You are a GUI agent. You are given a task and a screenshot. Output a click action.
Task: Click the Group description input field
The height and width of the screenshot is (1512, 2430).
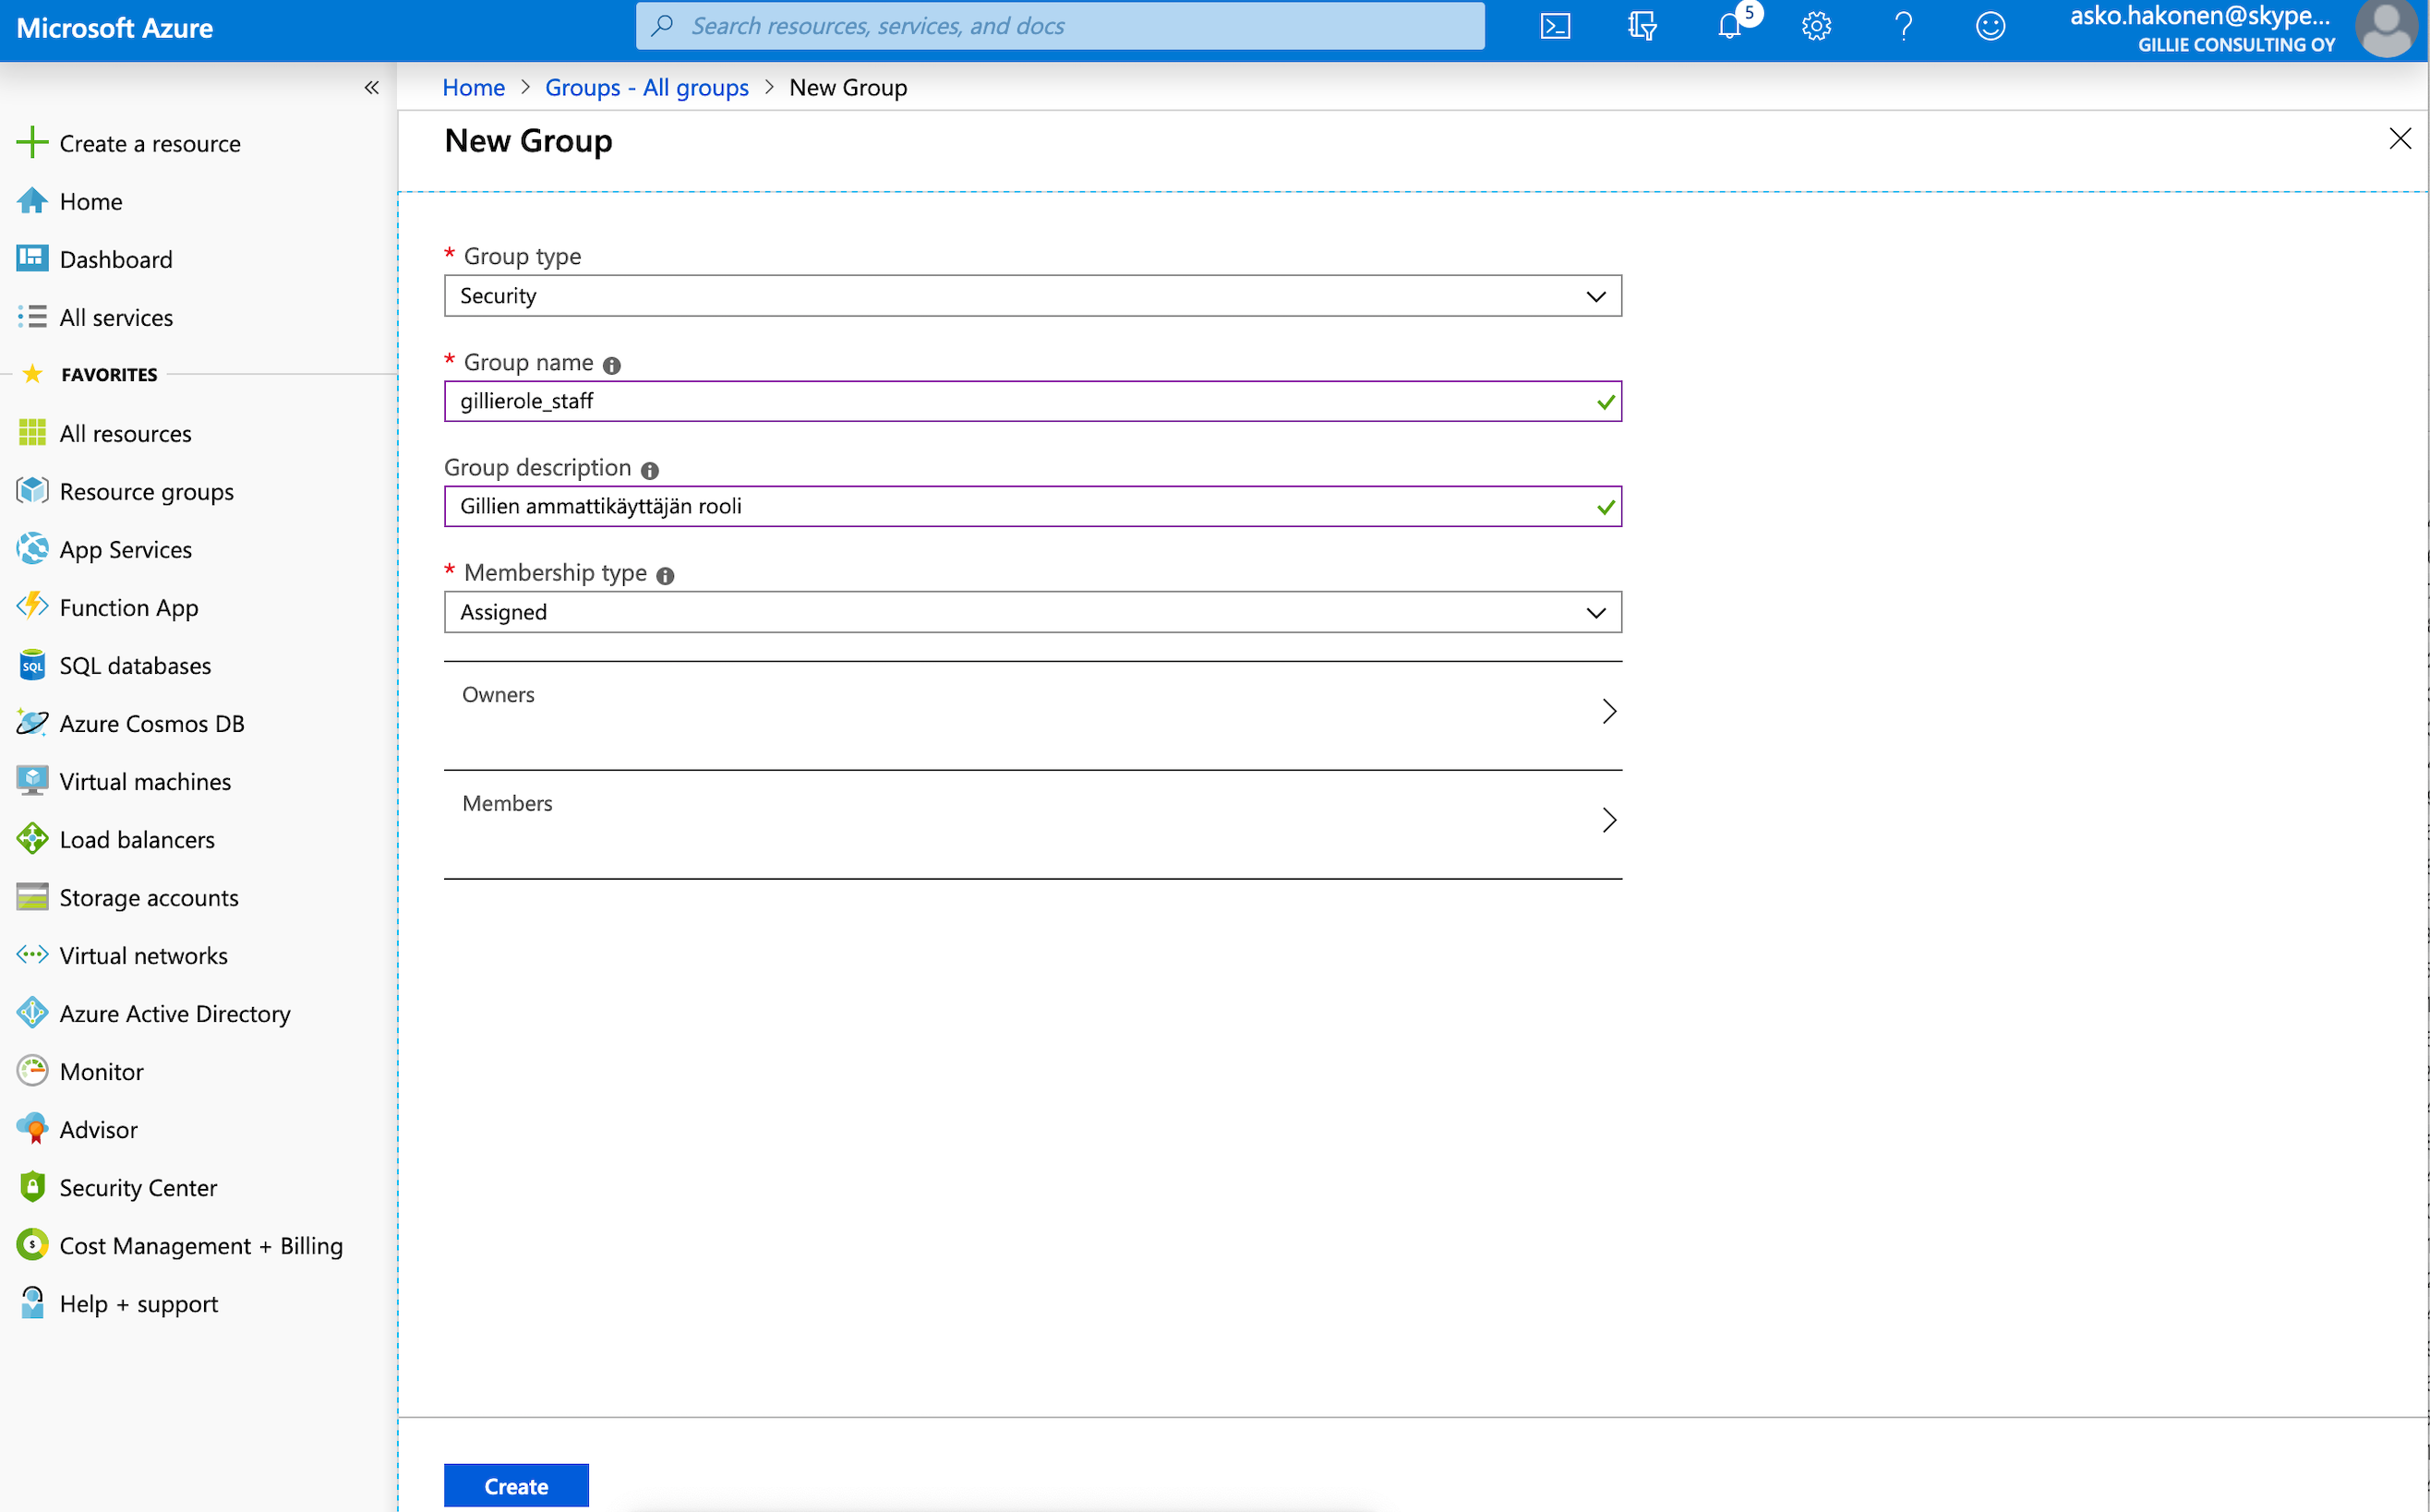pyautogui.click(x=1032, y=506)
